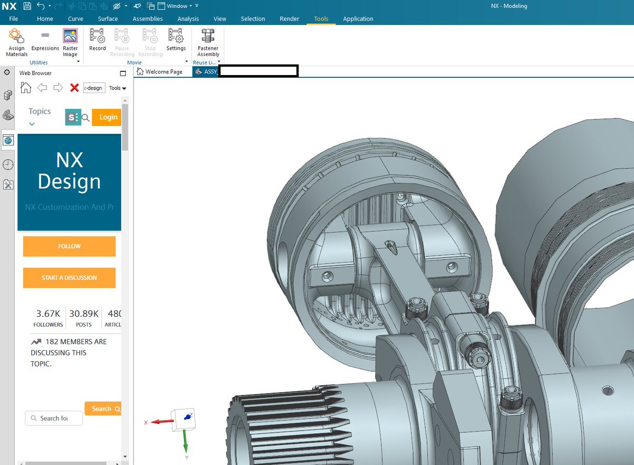The image size is (634, 465).
Task: Switch to the Curve ribbon tab
Action: coord(76,19)
